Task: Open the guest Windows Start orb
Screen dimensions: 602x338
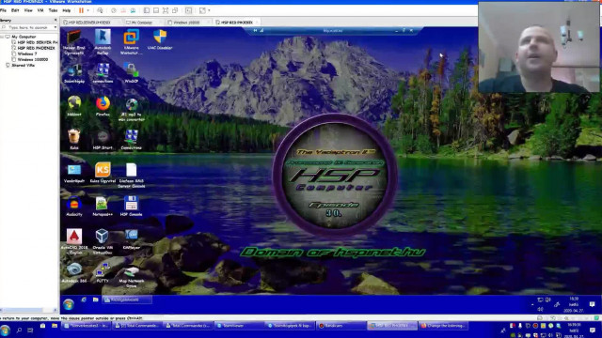Action: coord(69,304)
